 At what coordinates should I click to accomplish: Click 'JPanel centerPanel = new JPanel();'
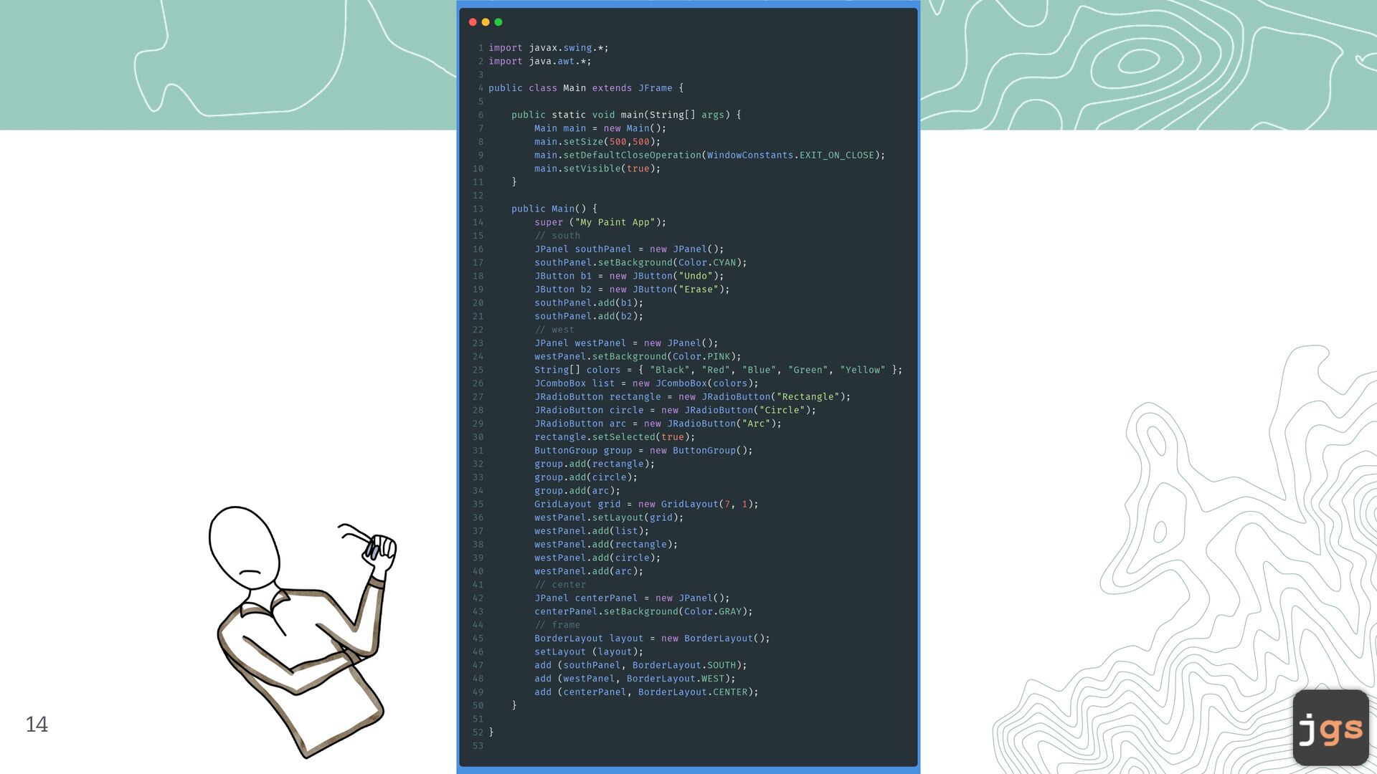point(632,598)
